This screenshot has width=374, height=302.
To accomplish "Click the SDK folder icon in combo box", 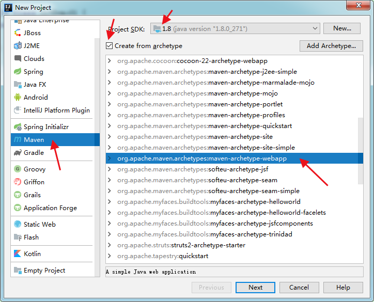I will (157, 28).
